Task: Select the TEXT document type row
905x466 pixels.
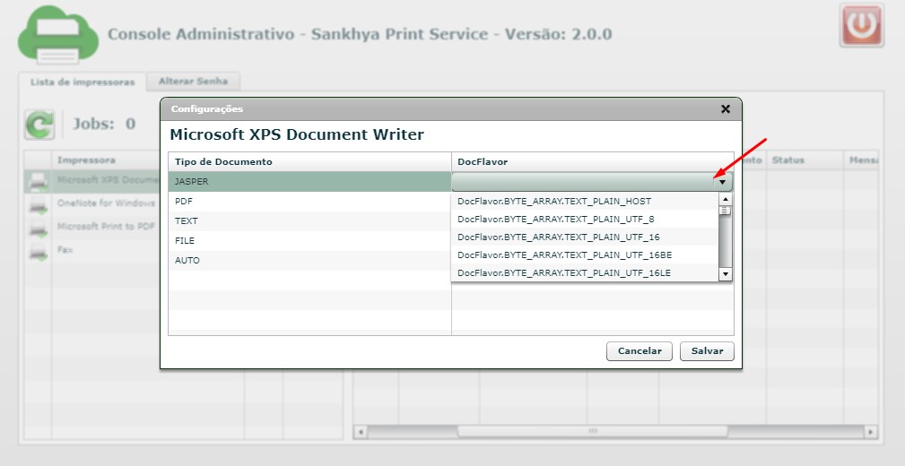Action: tap(310, 220)
